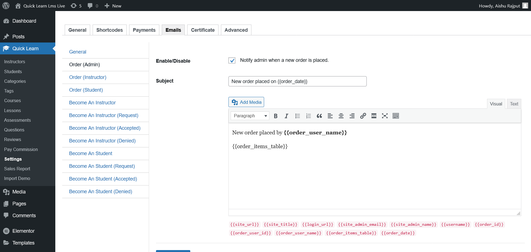Toggle Bold formatting in editor
Image resolution: width=531 pixels, height=252 pixels.
click(x=275, y=116)
